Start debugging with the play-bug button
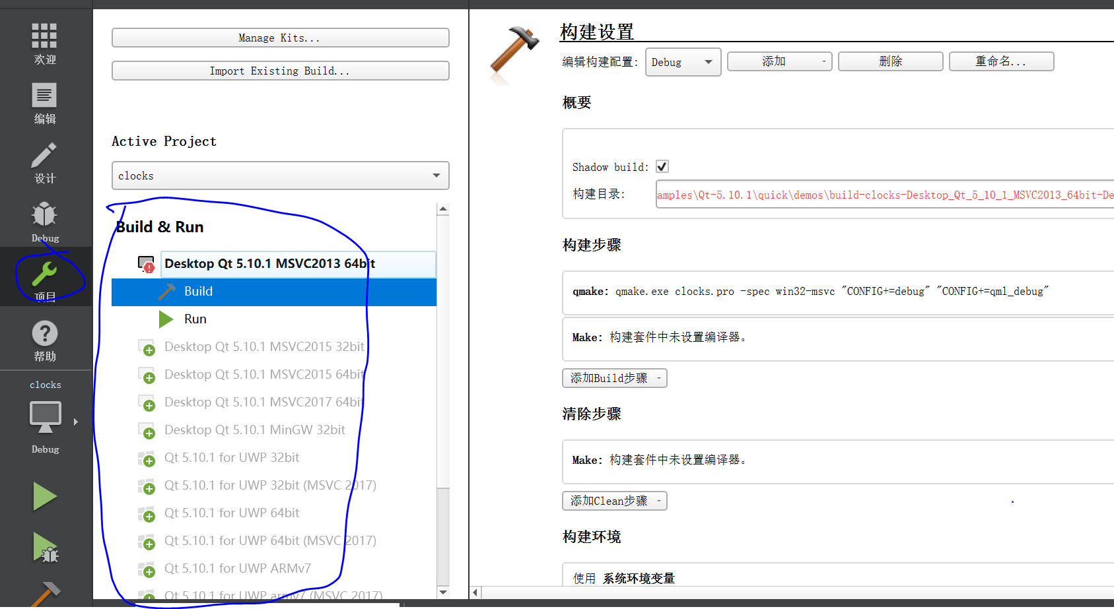 45,548
